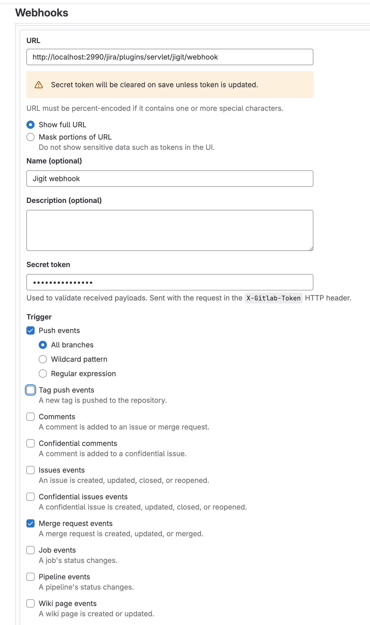
Task: Disable the Merge request events trigger
Action: [x=30, y=523]
